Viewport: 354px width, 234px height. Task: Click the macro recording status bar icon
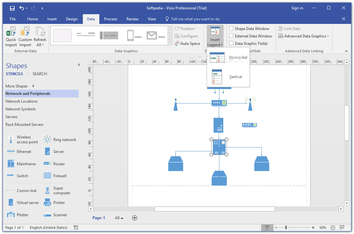[76, 228]
